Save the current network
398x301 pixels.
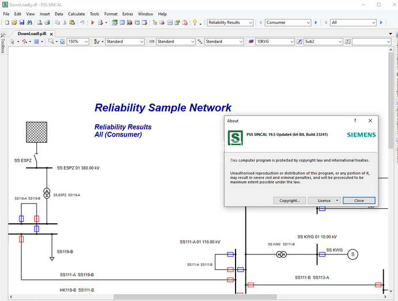coord(22,22)
